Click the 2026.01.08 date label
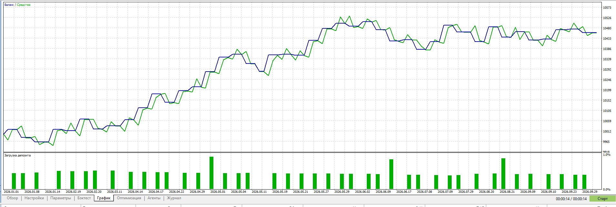Screen dimensions: 616x207 pyautogui.click(x=32, y=192)
